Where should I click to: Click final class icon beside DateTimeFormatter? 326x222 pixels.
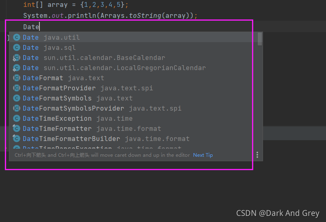(x=17, y=128)
